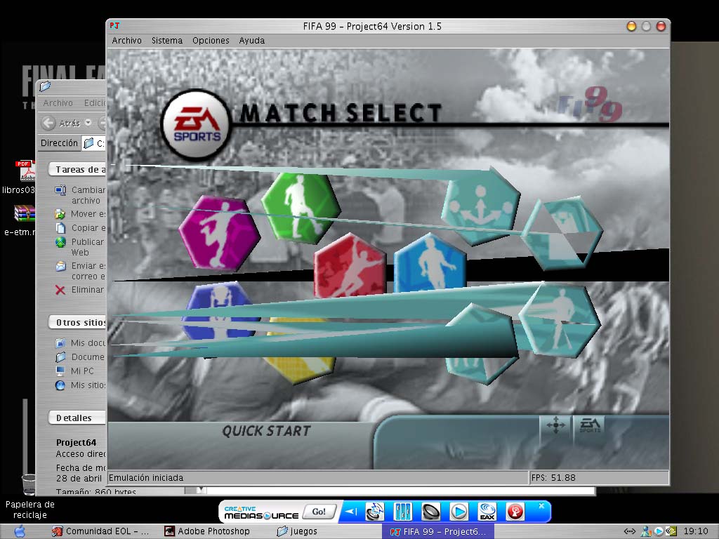Screen dimensions: 719x539
Task: Open the Atrás history dropdown arrow
Action: (x=88, y=123)
